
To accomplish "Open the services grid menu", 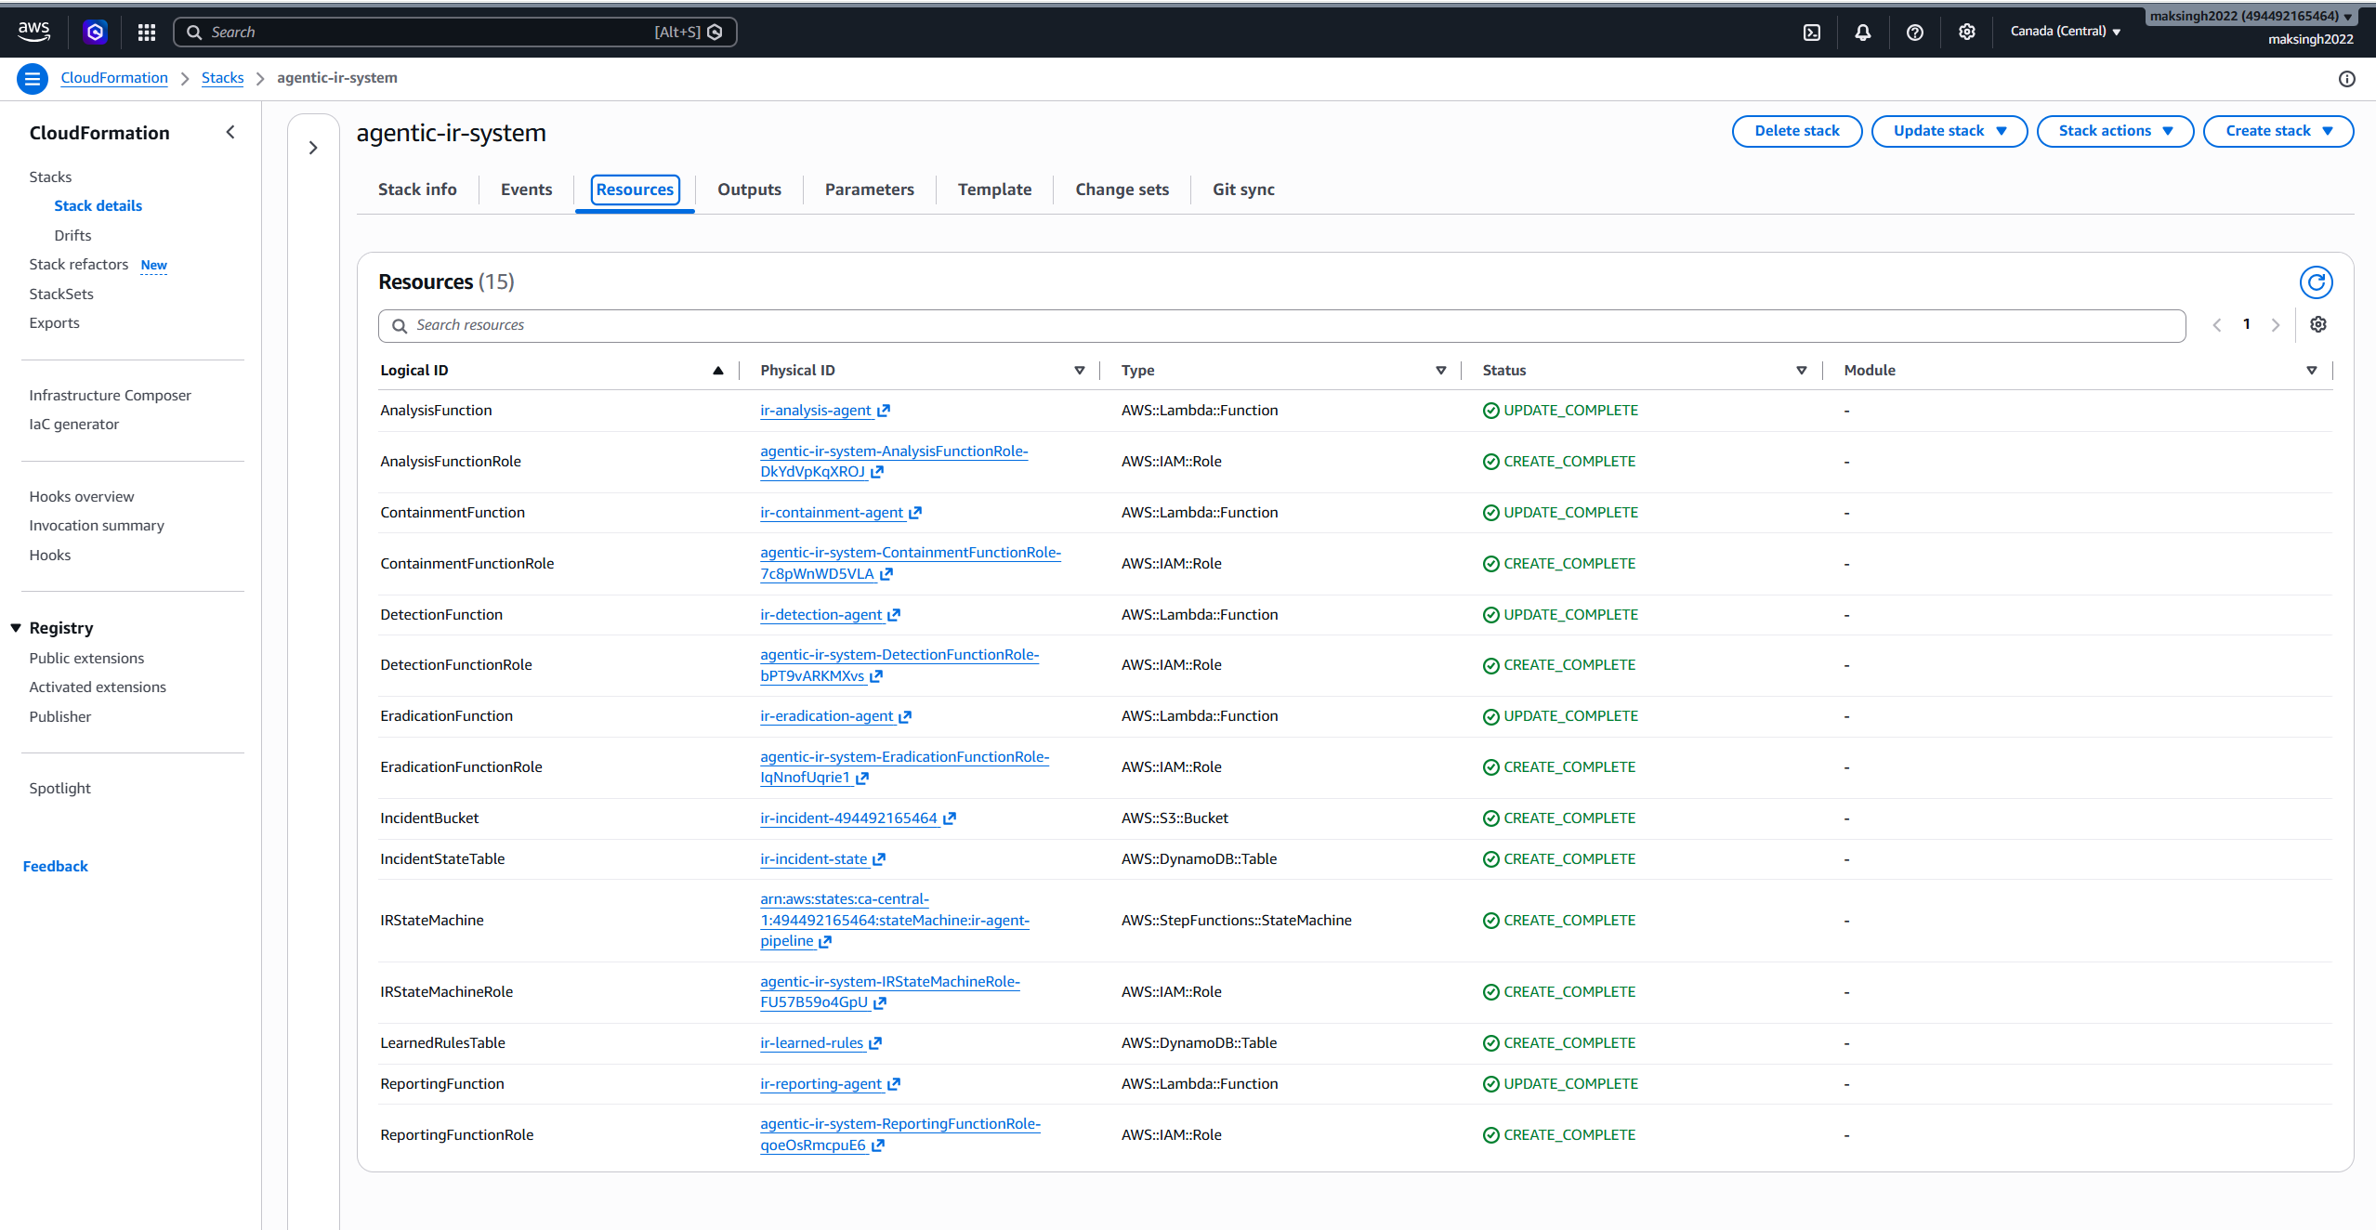I will (146, 33).
